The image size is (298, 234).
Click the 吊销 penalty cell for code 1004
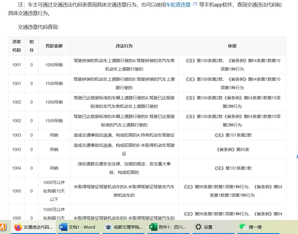click(54, 168)
